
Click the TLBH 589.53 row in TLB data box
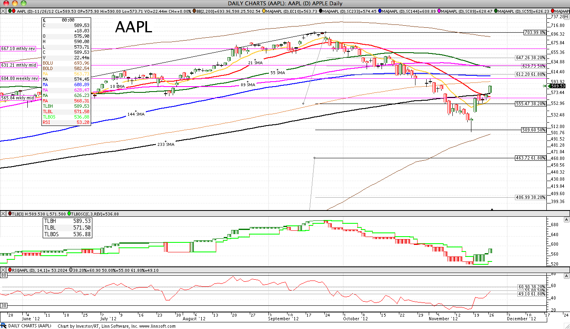[x=67, y=221]
